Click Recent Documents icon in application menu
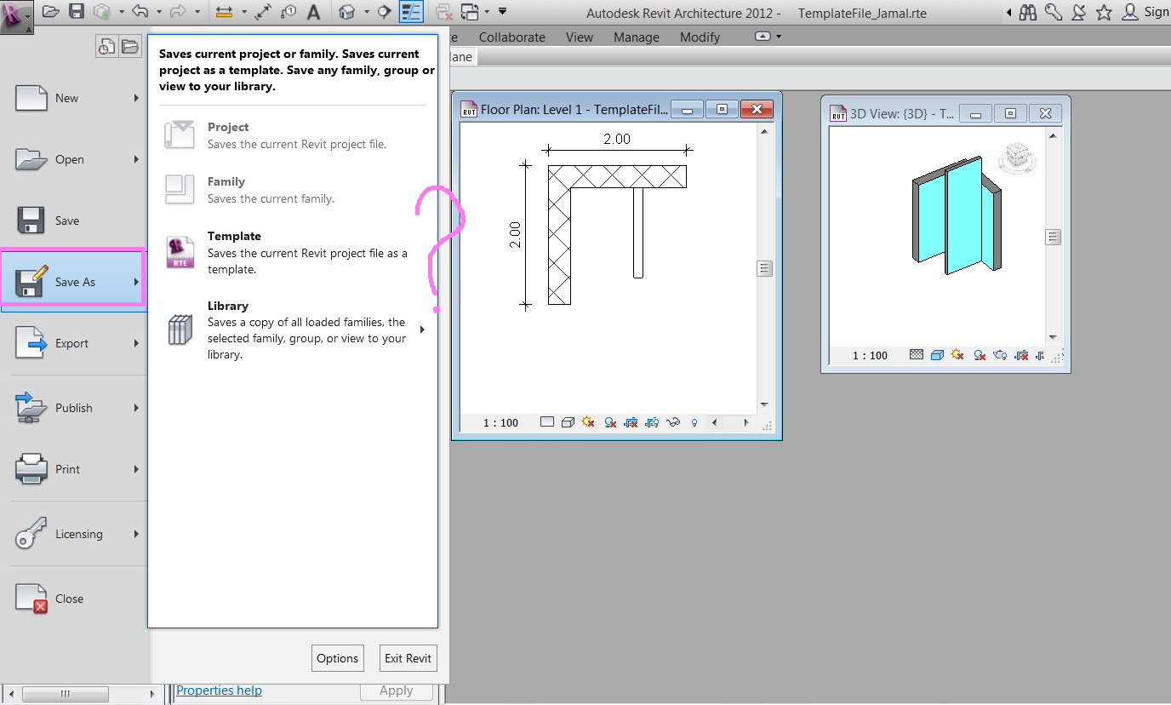Viewport: 1171px width, 705px height. tap(107, 47)
